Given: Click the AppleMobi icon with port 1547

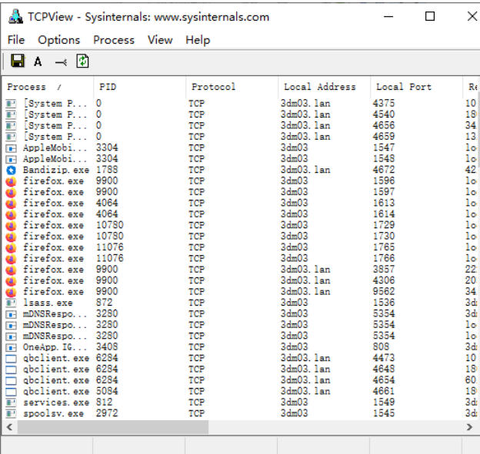Looking at the screenshot, I should click(11, 147).
